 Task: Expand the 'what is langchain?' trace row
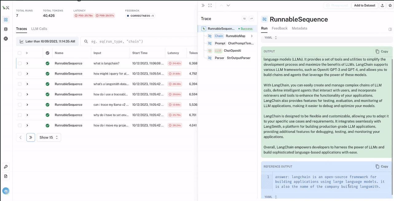click(x=27, y=63)
